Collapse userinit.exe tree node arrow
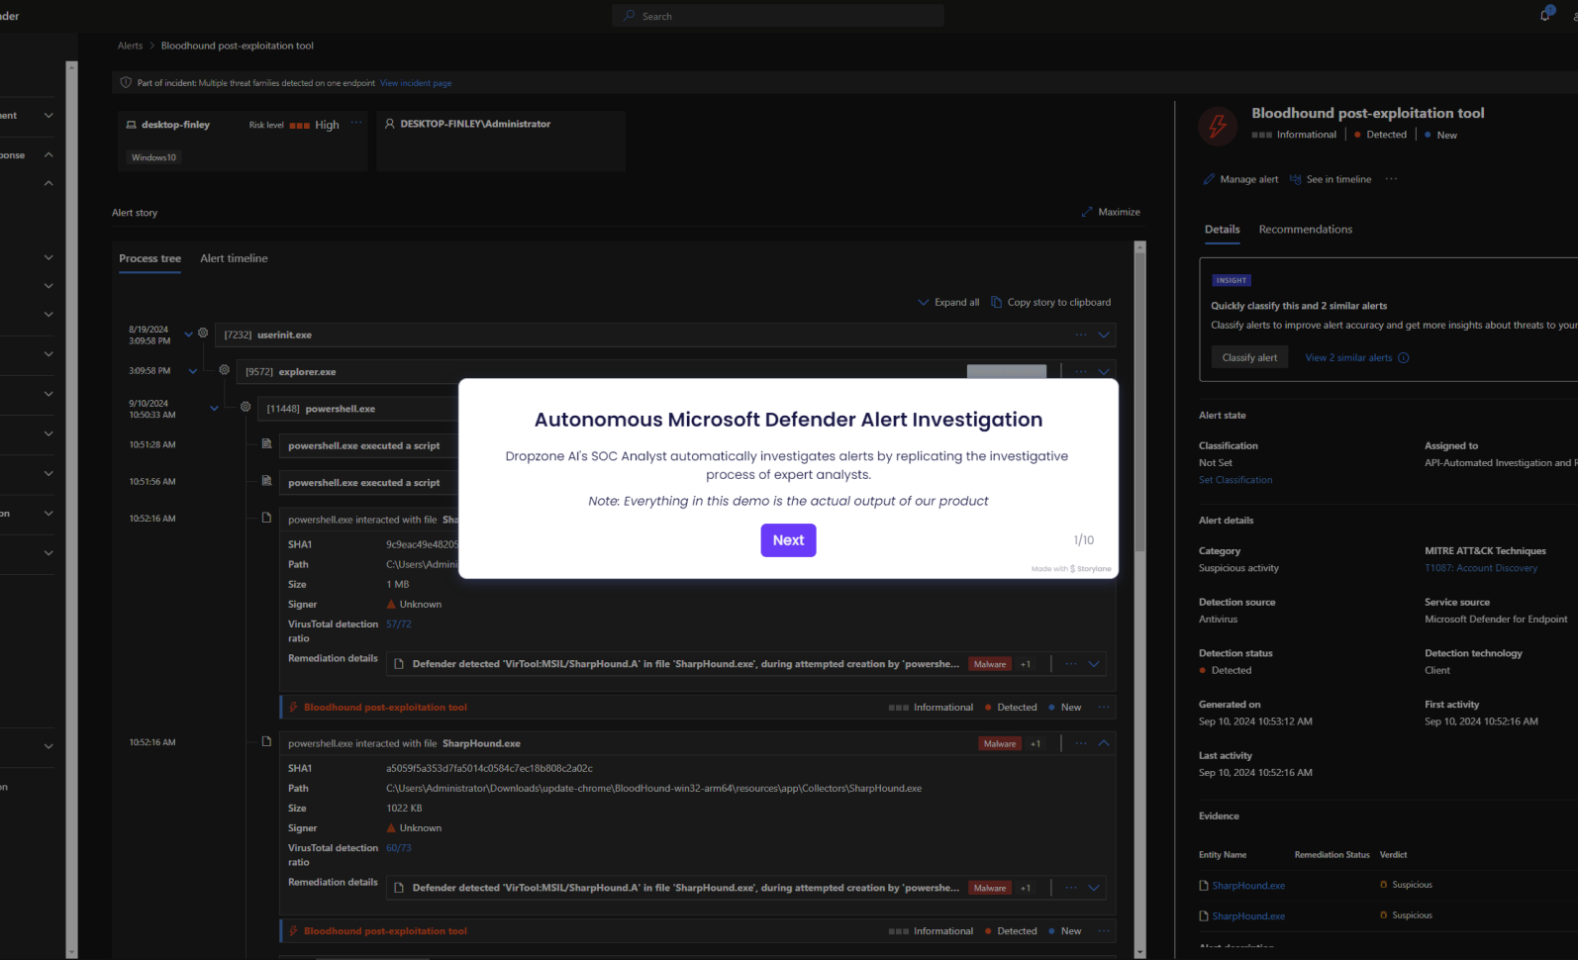Viewport: 1578px width, 960px height. (188, 335)
